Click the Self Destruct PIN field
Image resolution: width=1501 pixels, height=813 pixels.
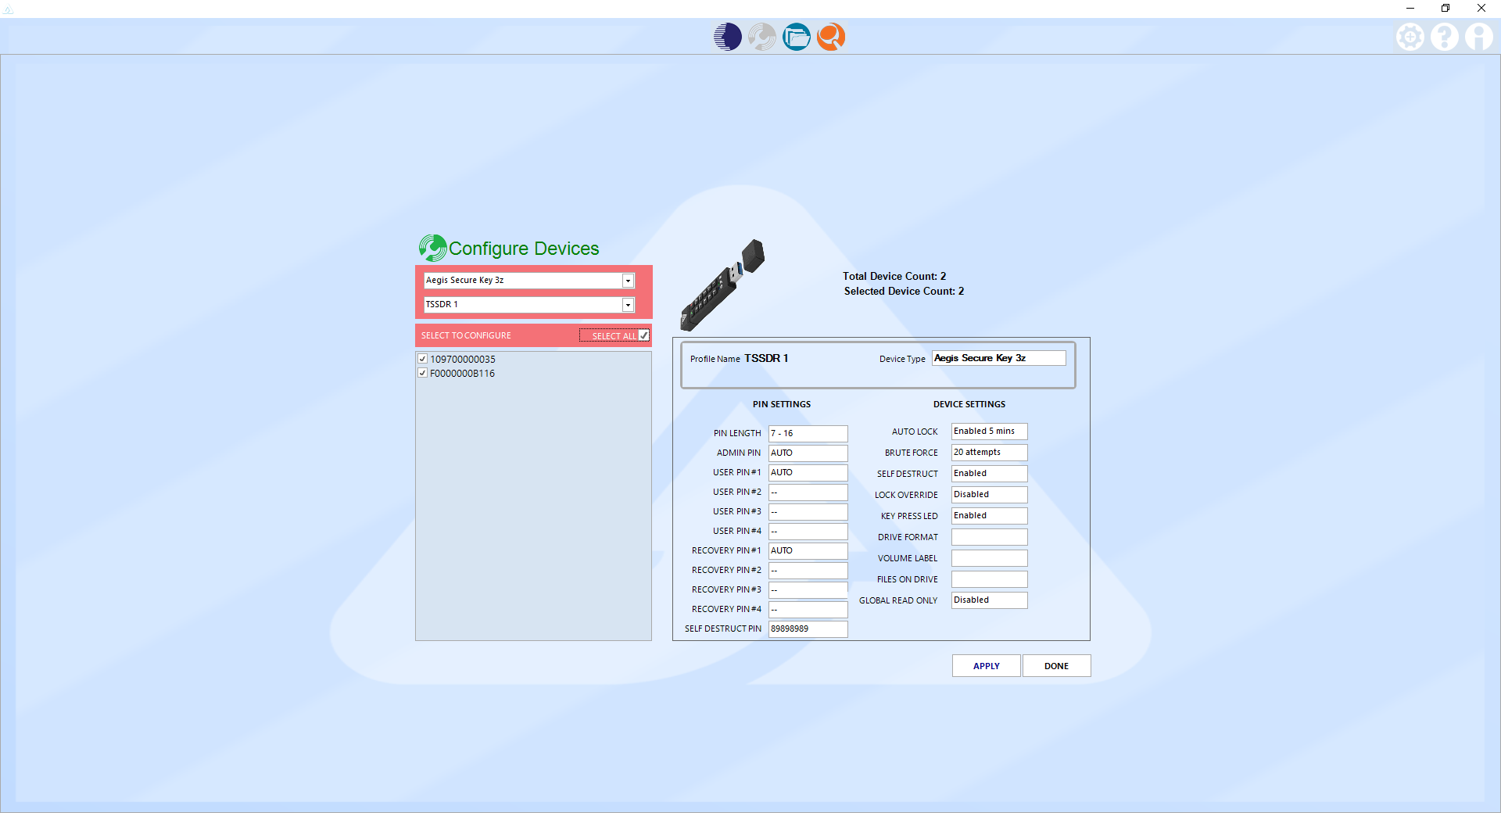click(x=808, y=629)
